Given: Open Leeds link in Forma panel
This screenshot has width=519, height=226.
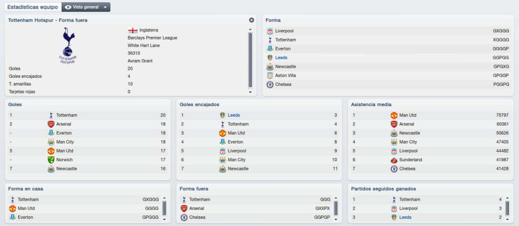Looking at the screenshot, I should 281,58.
